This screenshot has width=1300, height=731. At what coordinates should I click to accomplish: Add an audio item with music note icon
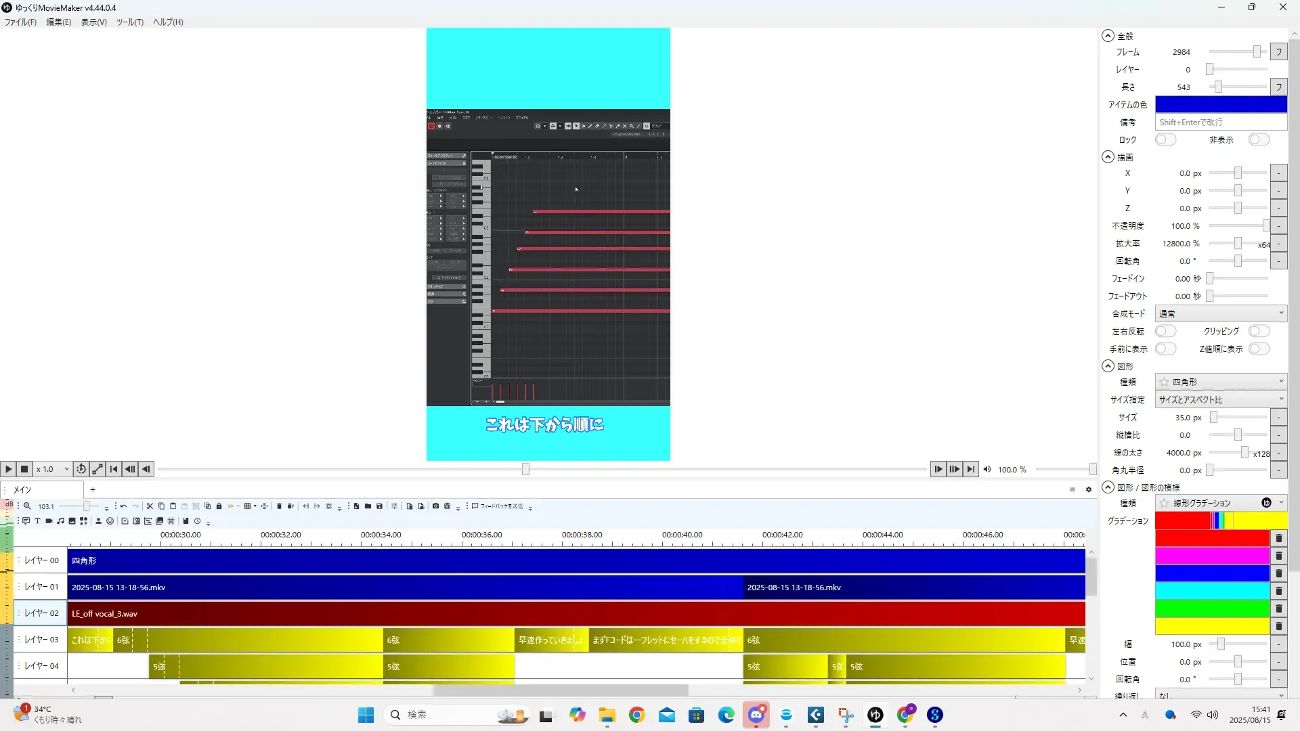[x=60, y=521]
